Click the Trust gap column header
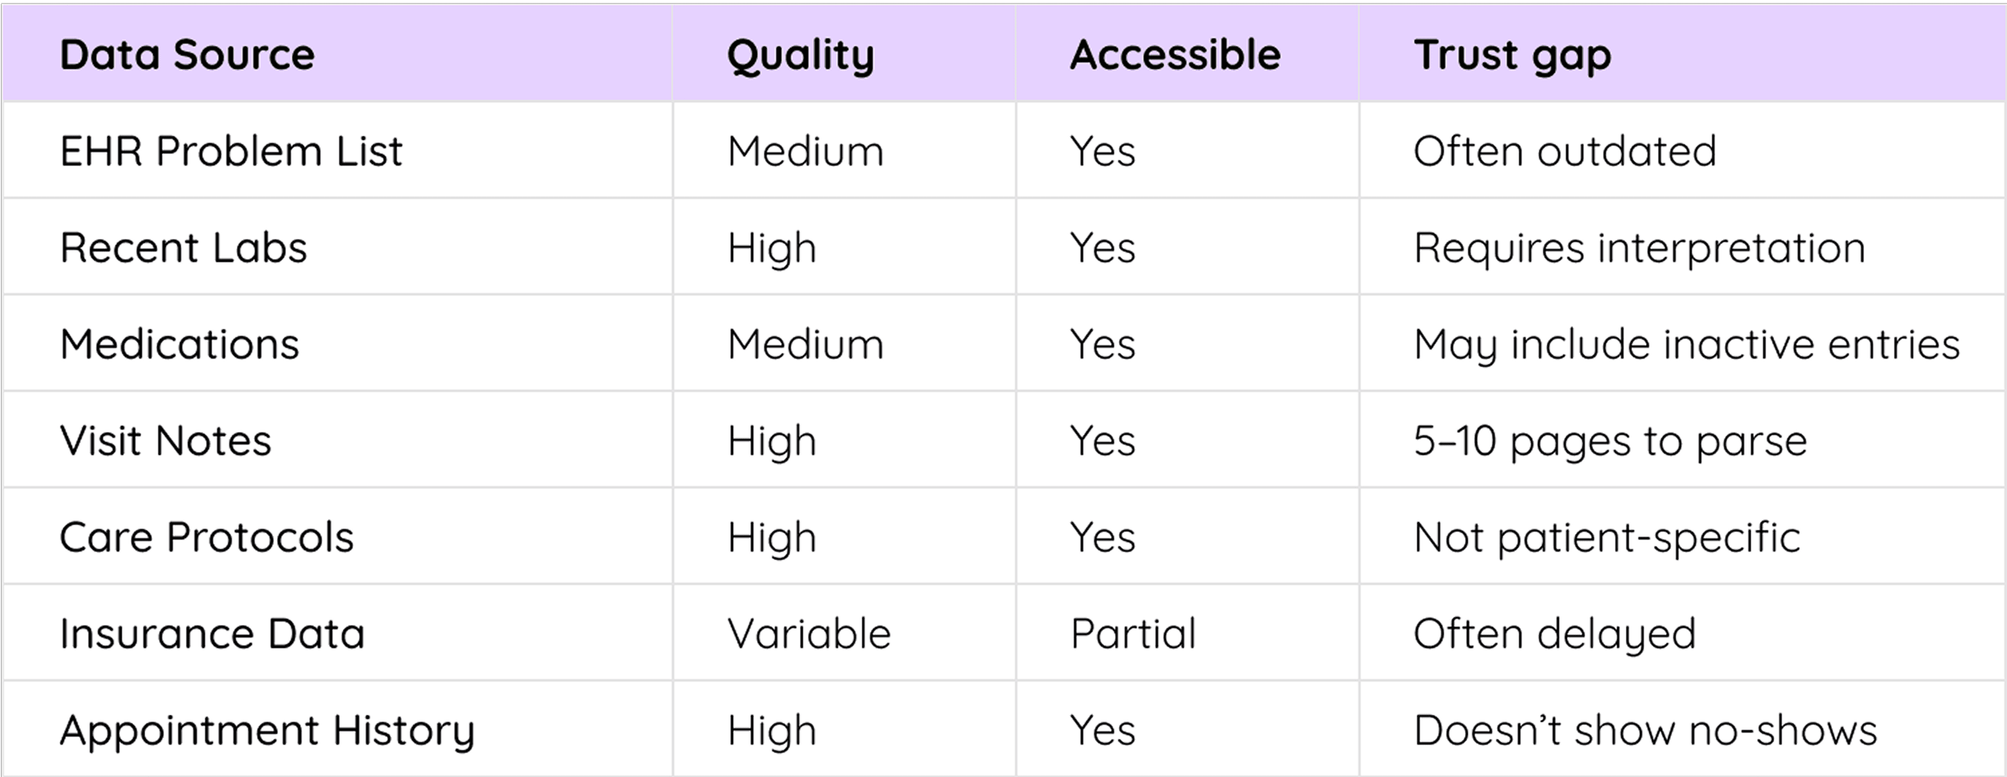2007x777 pixels. (x=1511, y=55)
